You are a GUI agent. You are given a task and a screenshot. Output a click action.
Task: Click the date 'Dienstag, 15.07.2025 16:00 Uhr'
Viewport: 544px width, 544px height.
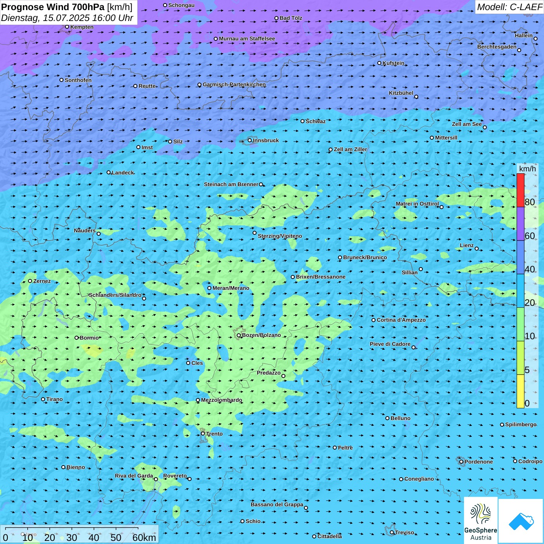tap(67, 18)
